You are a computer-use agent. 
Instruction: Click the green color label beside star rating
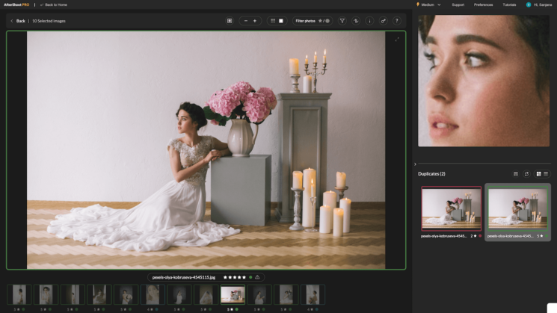pyautogui.click(x=250, y=277)
